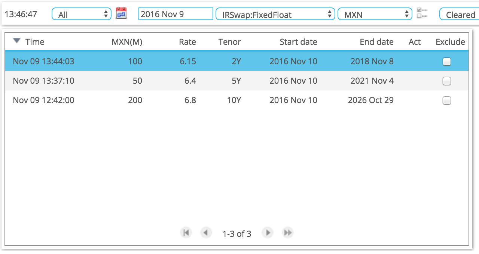Click the 2Y tenor cell

pos(237,61)
